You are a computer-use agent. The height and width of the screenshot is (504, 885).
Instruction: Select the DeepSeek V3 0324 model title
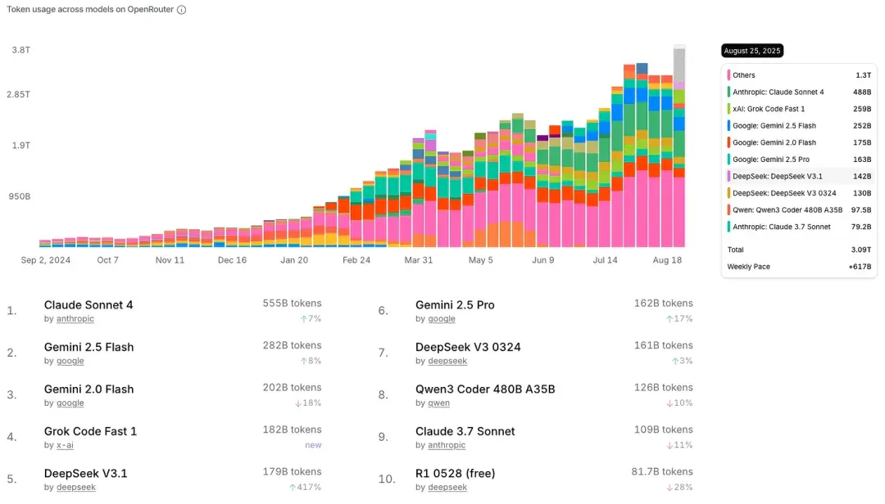coord(468,347)
